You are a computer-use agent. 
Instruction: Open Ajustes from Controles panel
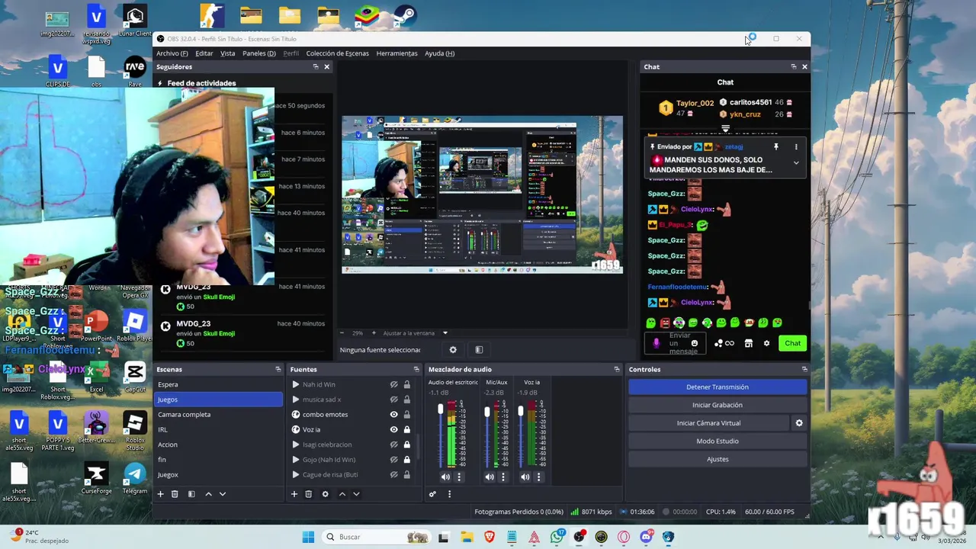coord(718,459)
